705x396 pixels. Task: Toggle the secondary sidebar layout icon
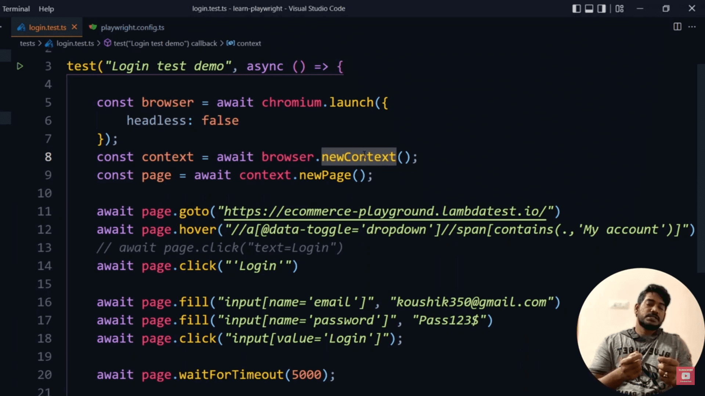click(601, 8)
